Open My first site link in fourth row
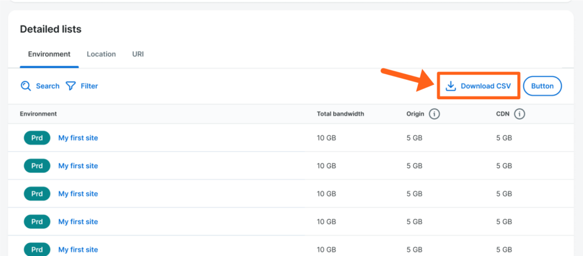 pyautogui.click(x=78, y=222)
